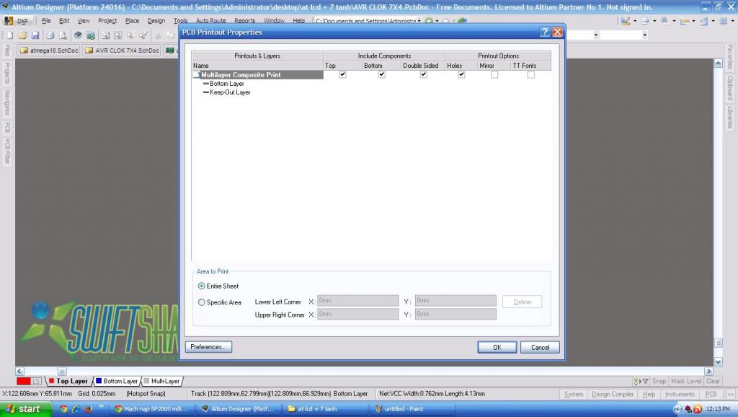Click the PCB 3D board view icon

[x=91, y=35]
